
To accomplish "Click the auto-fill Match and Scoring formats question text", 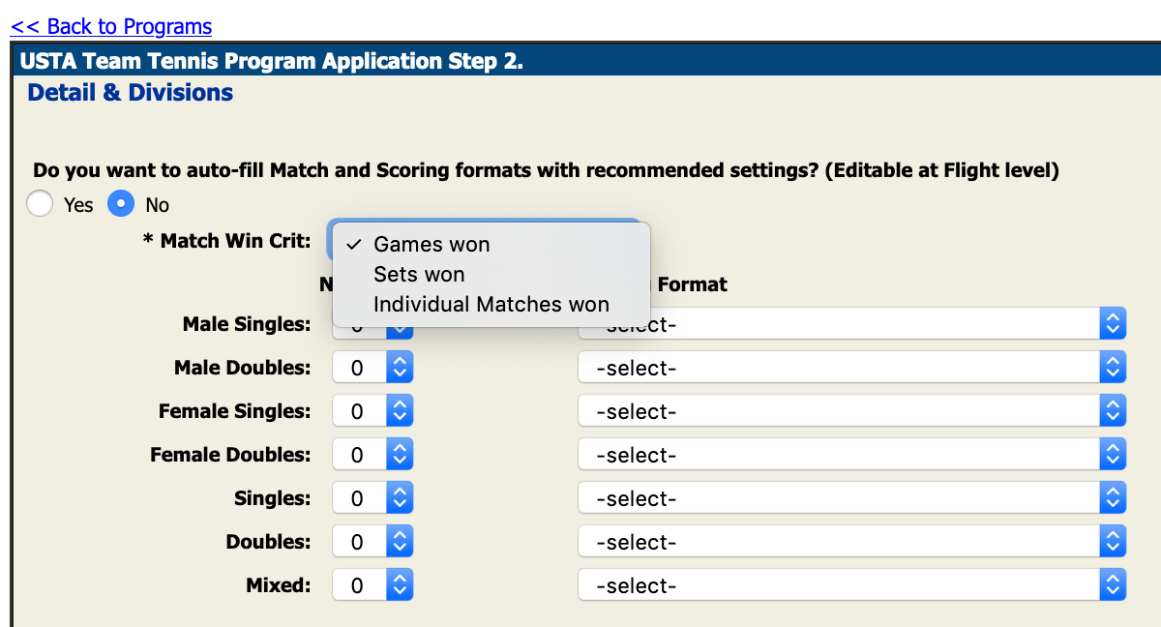I will (x=547, y=171).
